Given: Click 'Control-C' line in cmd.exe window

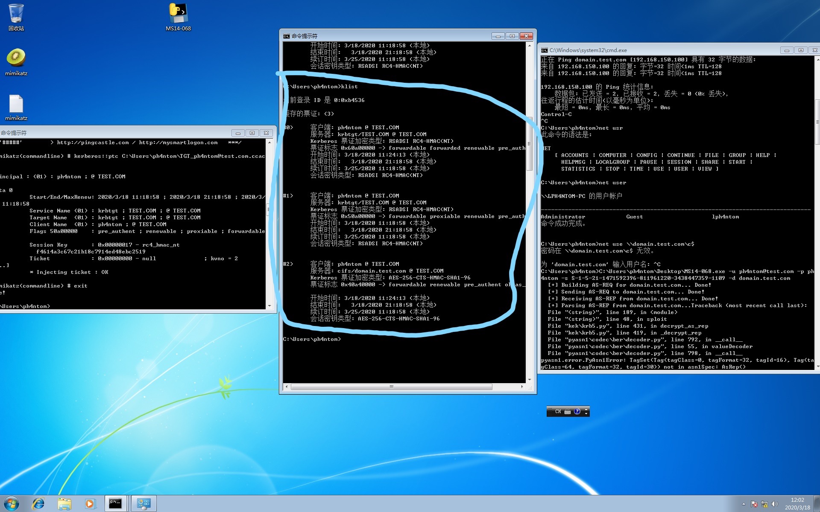Looking at the screenshot, I should click(x=556, y=114).
